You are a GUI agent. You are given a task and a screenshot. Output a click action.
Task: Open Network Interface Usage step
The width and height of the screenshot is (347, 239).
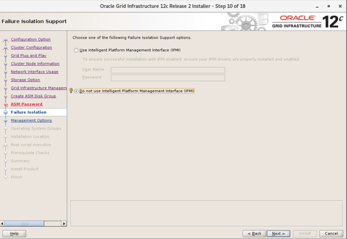[x=35, y=72]
